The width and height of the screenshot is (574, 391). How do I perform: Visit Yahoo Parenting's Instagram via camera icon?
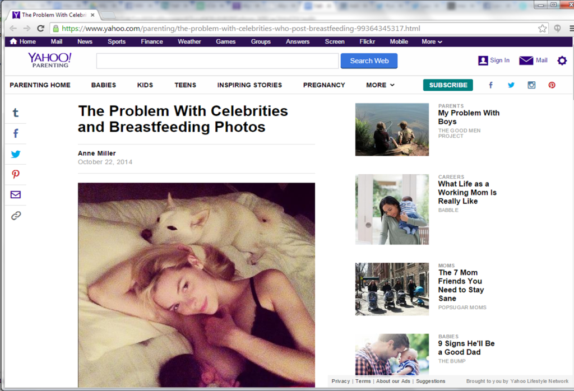(531, 85)
